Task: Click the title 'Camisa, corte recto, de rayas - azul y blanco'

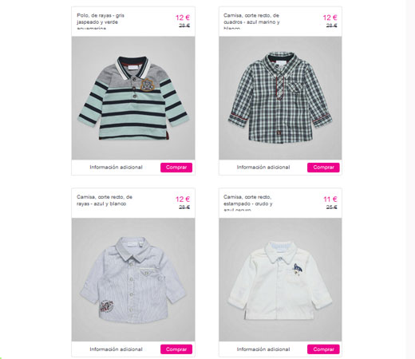Action: (x=105, y=200)
